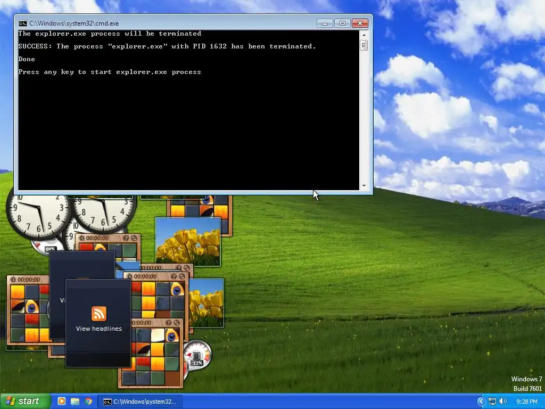Close the cmd.exe window

point(360,23)
